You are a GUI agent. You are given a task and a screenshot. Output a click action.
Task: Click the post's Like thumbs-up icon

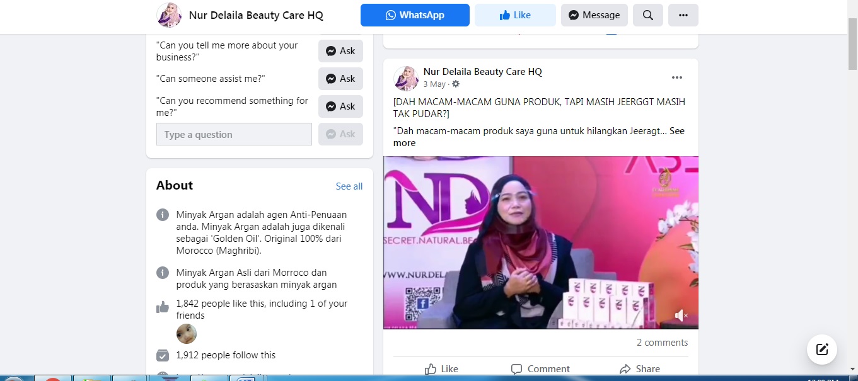431,369
